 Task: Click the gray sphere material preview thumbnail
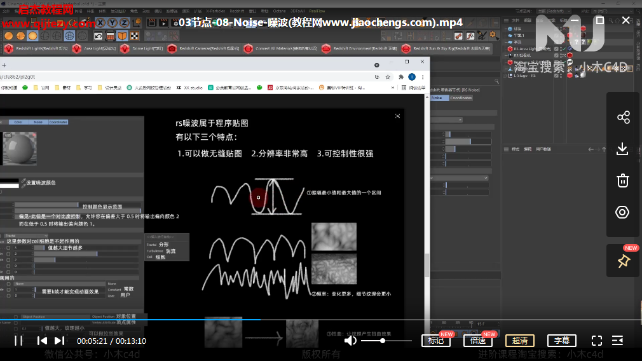point(20,148)
